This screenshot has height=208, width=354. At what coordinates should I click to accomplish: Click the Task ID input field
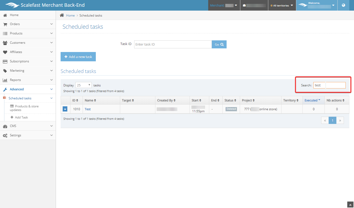173,44
